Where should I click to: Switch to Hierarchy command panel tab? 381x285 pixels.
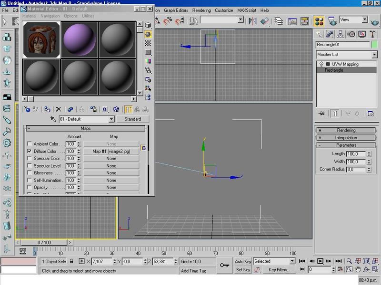point(341,34)
